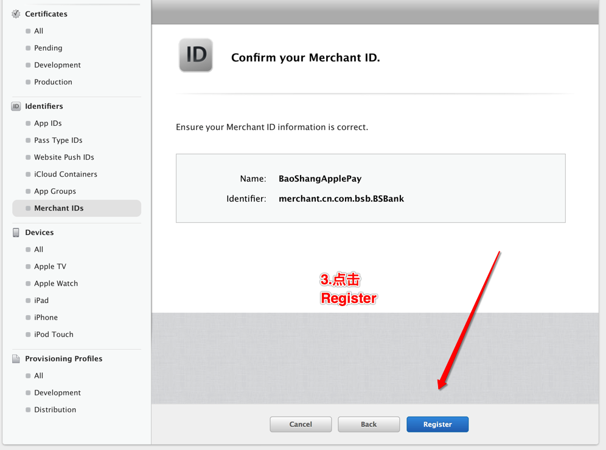Click the 'Confirm your Merchant ID.' title
This screenshot has width=606, height=450.
coord(305,58)
